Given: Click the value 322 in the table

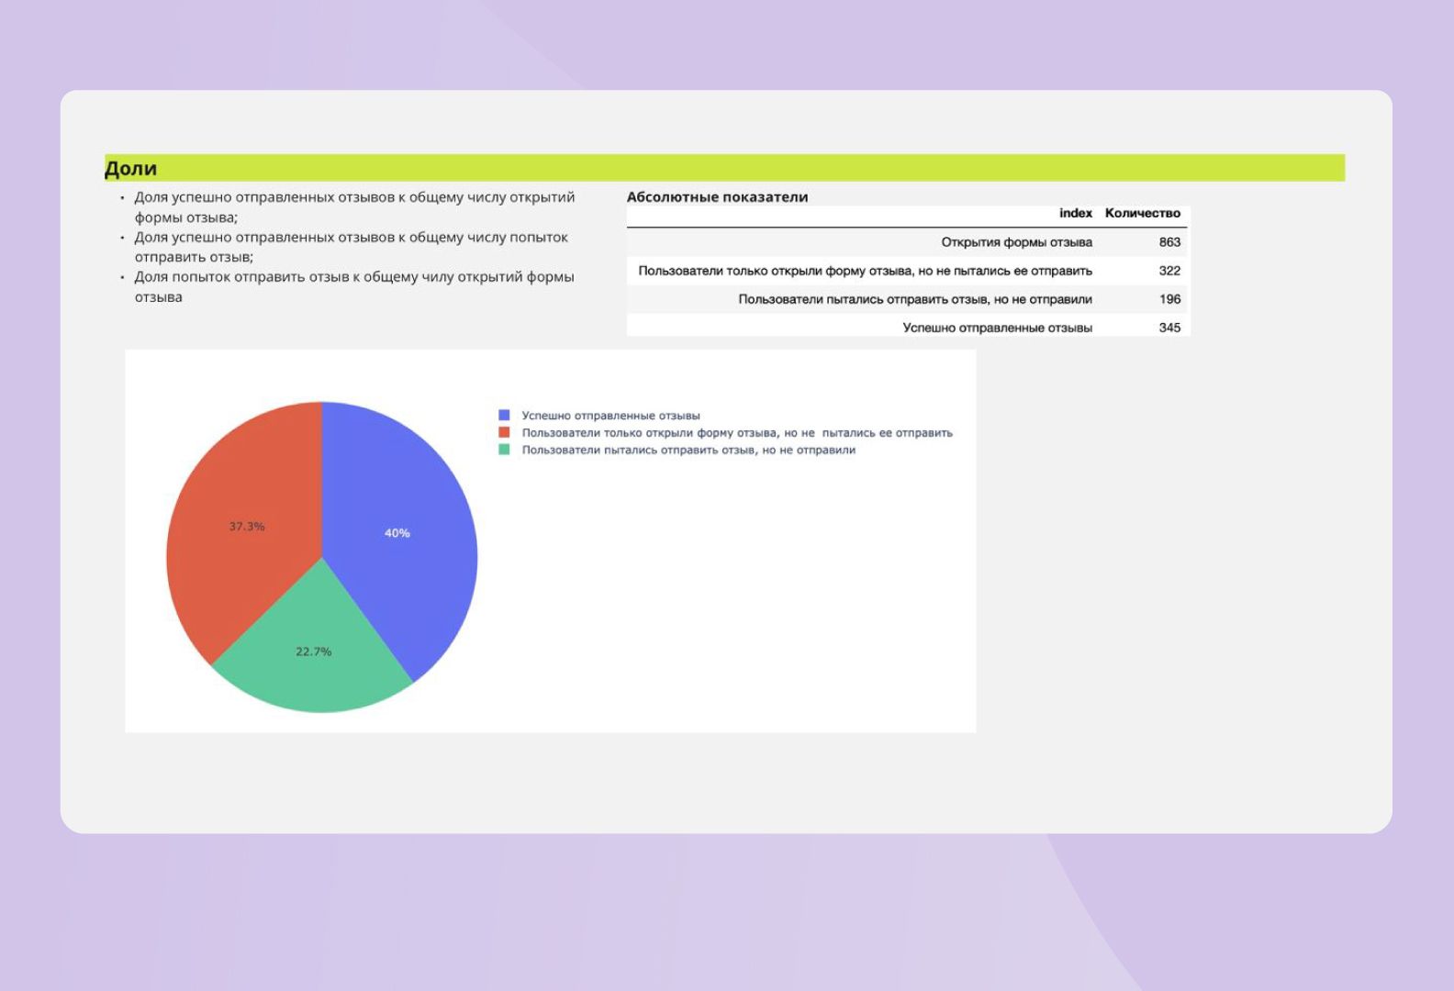Looking at the screenshot, I should 1169,271.
